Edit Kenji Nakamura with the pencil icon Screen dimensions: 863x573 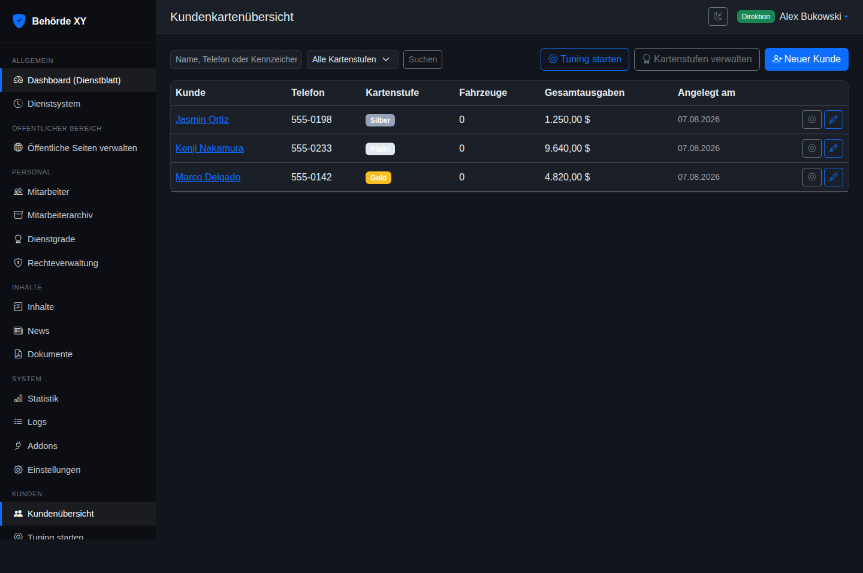point(834,149)
